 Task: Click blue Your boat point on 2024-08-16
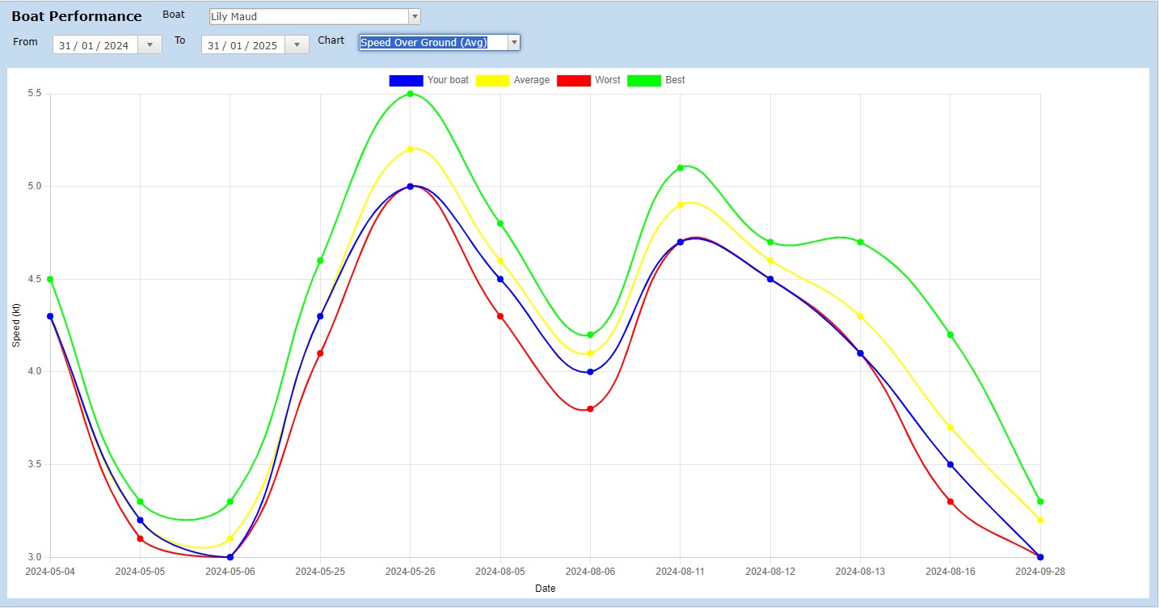(950, 464)
